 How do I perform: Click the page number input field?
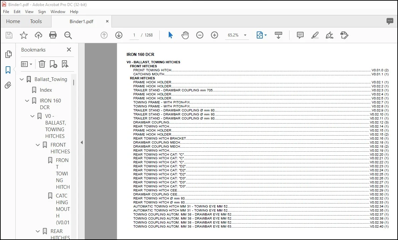(x=134, y=35)
